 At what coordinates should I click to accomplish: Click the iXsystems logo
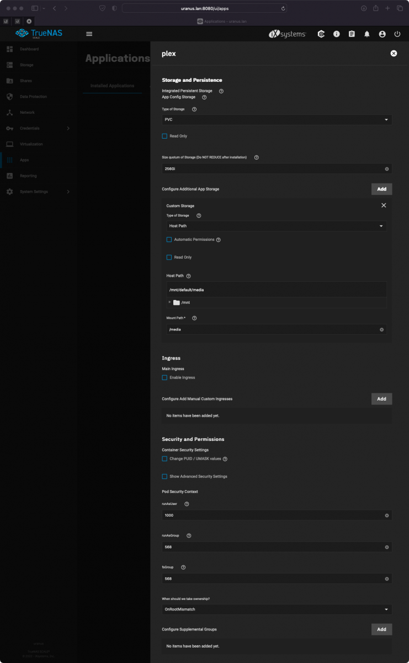(x=287, y=34)
